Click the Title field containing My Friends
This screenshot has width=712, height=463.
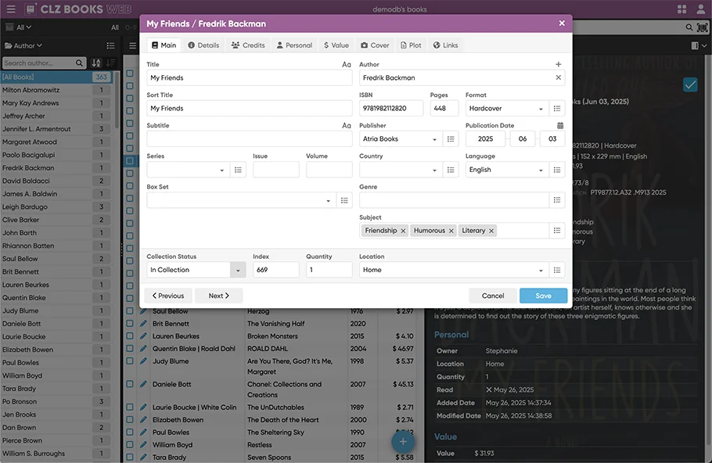click(x=250, y=77)
